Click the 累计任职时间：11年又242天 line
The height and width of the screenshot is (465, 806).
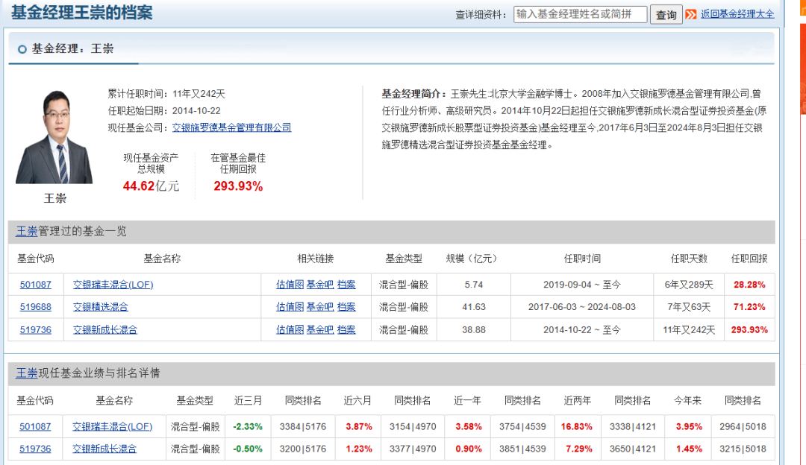[166, 93]
